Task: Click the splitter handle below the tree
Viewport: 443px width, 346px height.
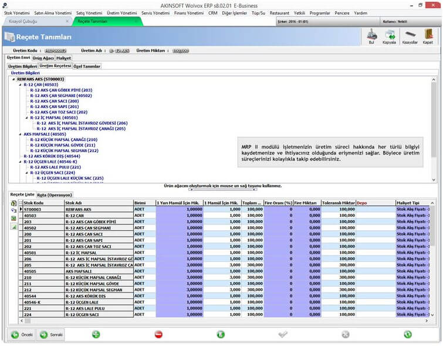Action: pos(223,190)
